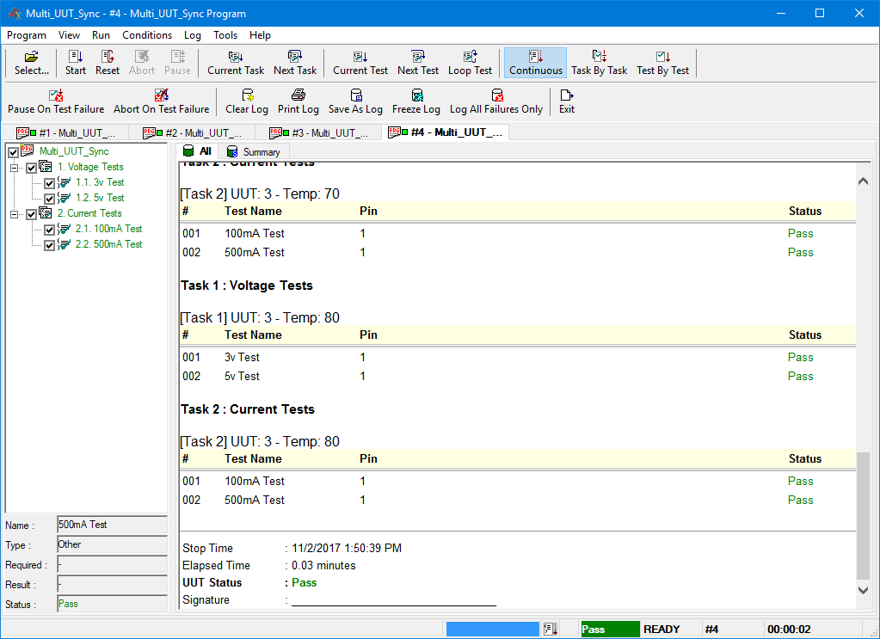Click the Continuous run mode button
The height and width of the screenshot is (639, 880).
535,62
